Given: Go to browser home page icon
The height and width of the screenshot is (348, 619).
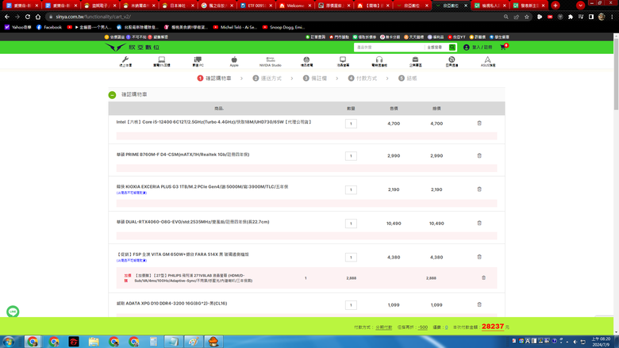Looking at the screenshot, I should click(38, 17).
